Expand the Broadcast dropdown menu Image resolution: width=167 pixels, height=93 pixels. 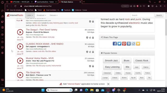(x=41, y=15)
